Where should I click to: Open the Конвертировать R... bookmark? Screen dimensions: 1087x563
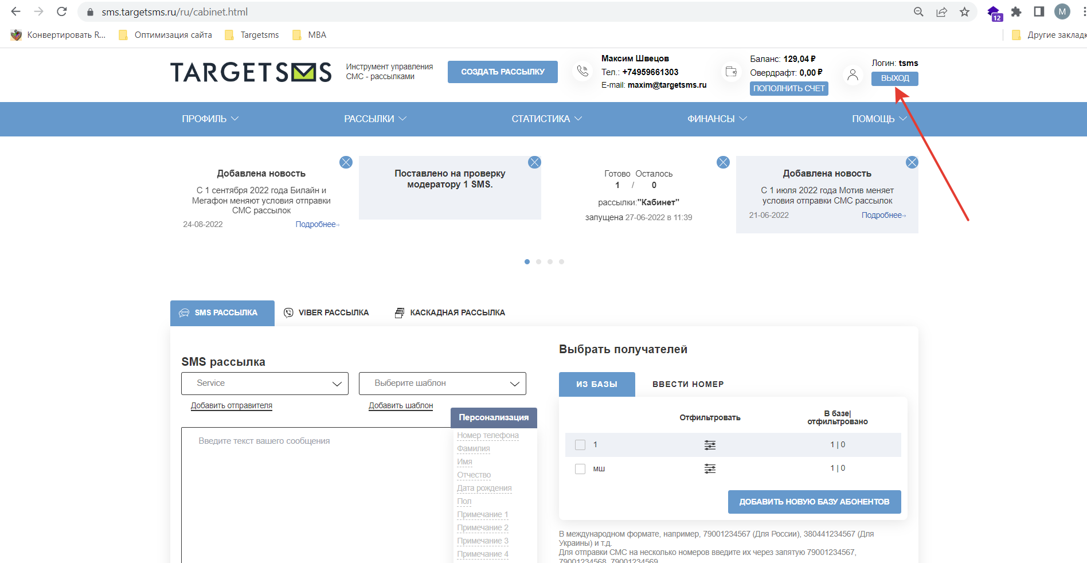pos(58,35)
